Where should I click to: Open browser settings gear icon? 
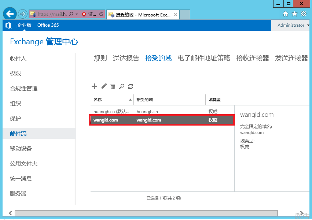coord(303,14)
